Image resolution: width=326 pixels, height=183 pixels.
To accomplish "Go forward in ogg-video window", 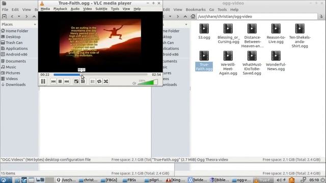I will pos(178,16).
